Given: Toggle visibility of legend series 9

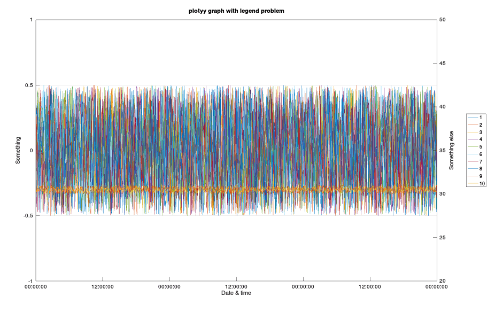Looking at the screenshot, I should tap(473, 175).
